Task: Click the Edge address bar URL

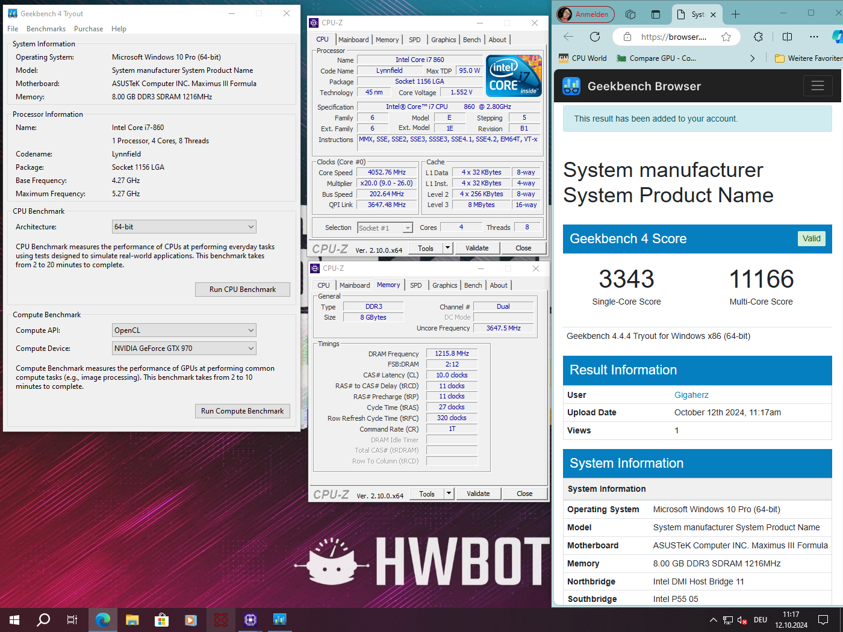Action: 674,37
